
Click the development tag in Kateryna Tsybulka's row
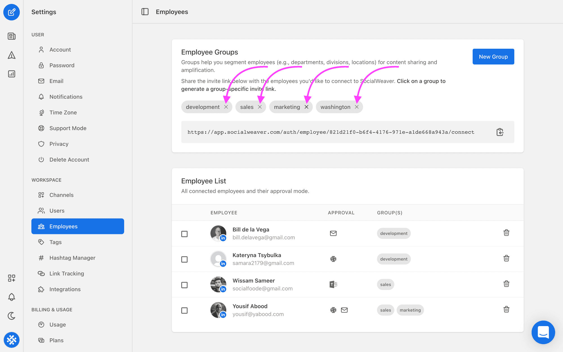coord(394,259)
